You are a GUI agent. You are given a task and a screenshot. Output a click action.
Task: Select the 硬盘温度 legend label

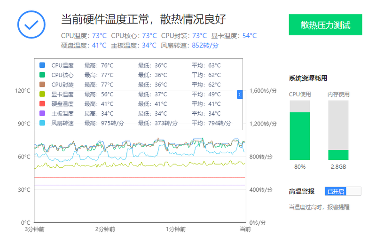pos(63,103)
